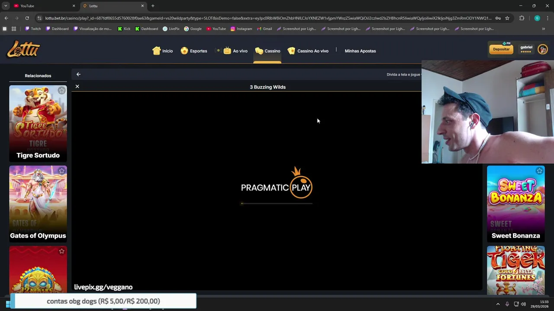This screenshot has height=311, width=554.
Task: Click the browser back arrow
Action: 6,18
